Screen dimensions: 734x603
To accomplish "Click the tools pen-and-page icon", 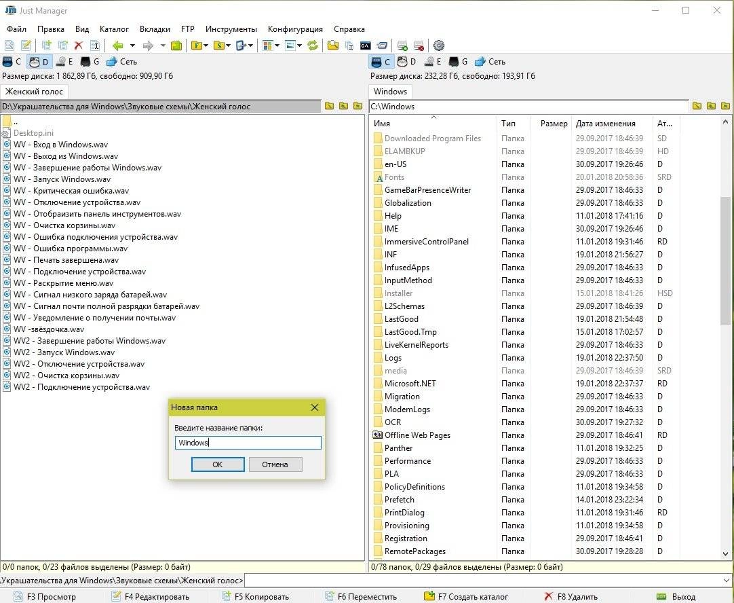I will [x=242, y=45].
